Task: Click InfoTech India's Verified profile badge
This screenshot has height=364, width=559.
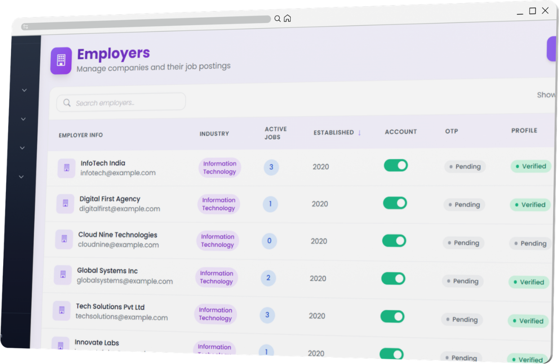Action: click(x=531, y=166)
